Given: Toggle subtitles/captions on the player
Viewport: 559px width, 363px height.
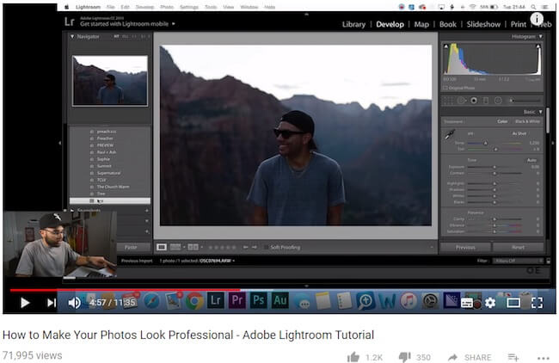Looking at the screenshot, I should 467,303.
